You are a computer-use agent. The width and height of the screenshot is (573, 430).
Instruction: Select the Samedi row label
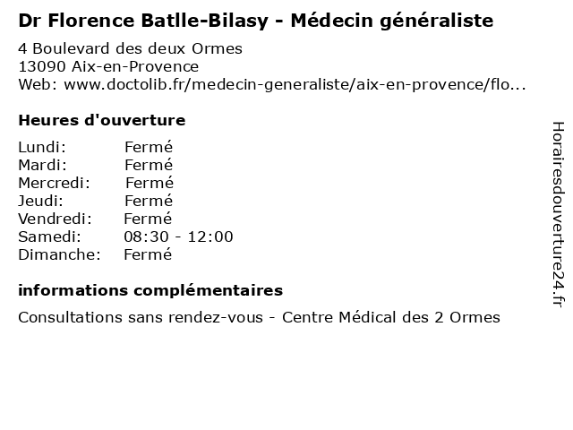pos(50,236)
